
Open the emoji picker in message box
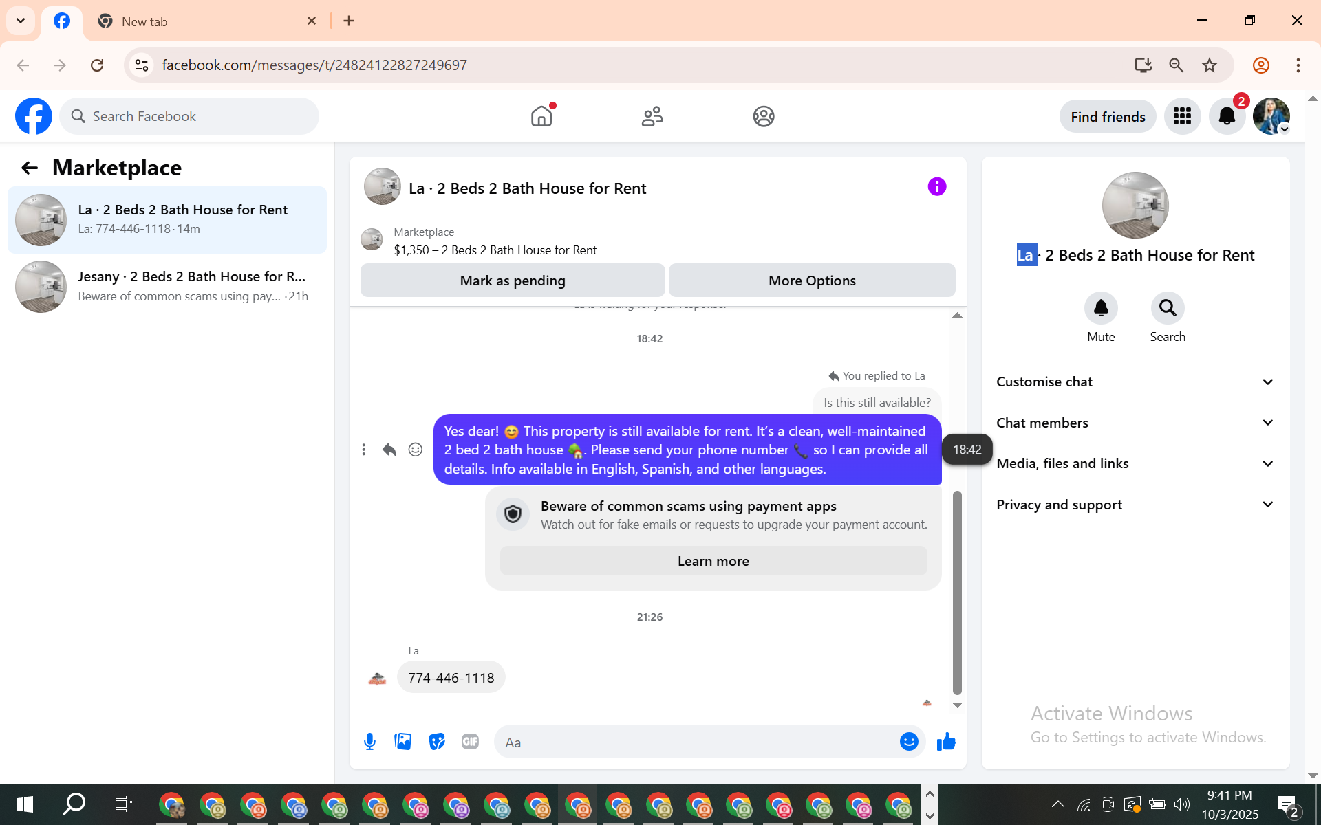(x=909, y=742)
